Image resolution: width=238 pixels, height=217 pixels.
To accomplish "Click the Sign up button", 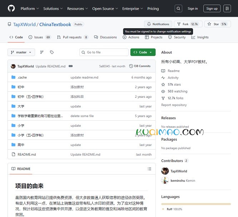I will coord(212,9).
